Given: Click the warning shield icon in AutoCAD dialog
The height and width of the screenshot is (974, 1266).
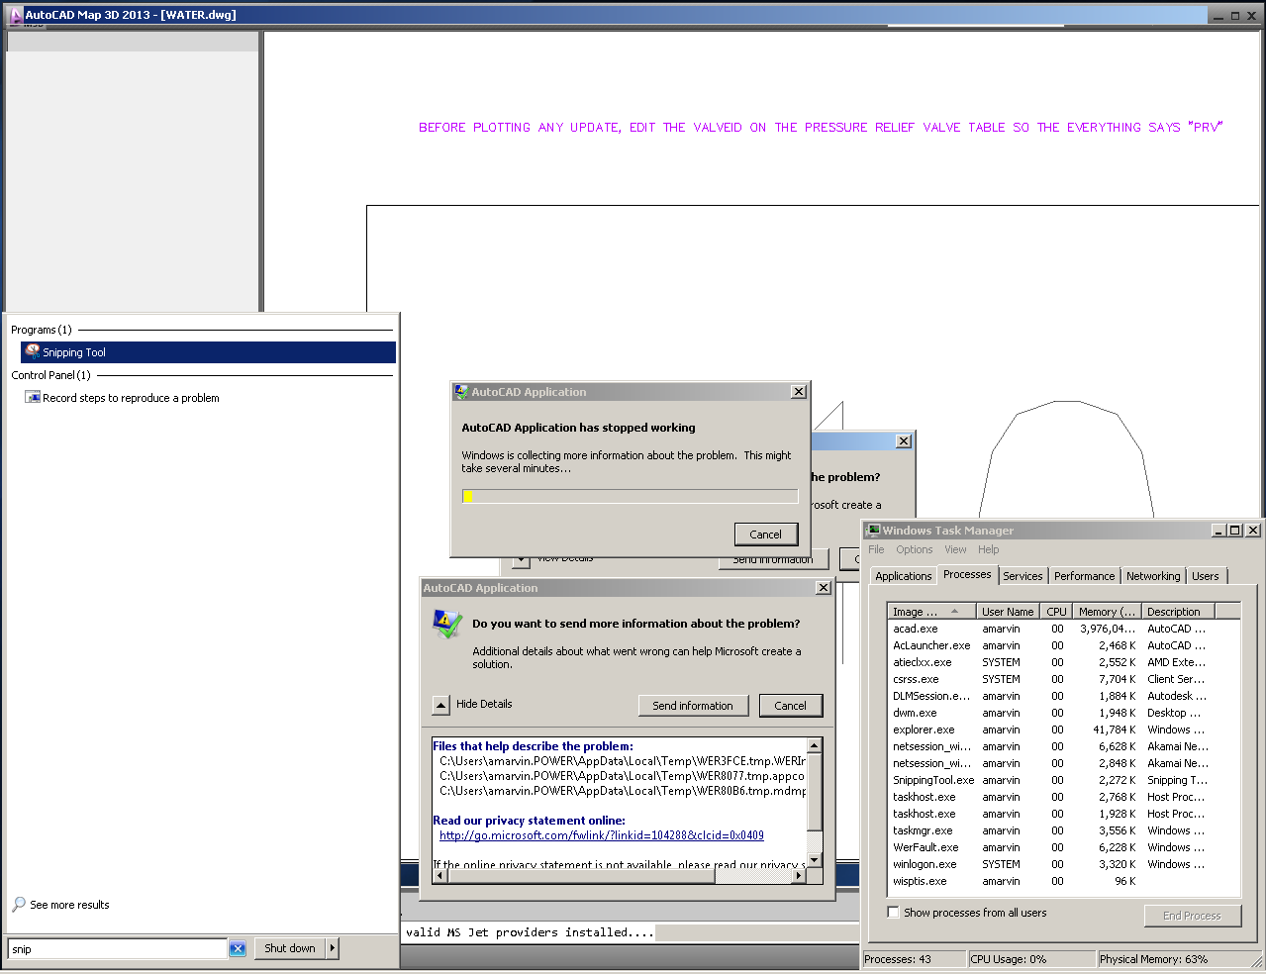Looking at the screenshot, I should click(x=447, y=625).
